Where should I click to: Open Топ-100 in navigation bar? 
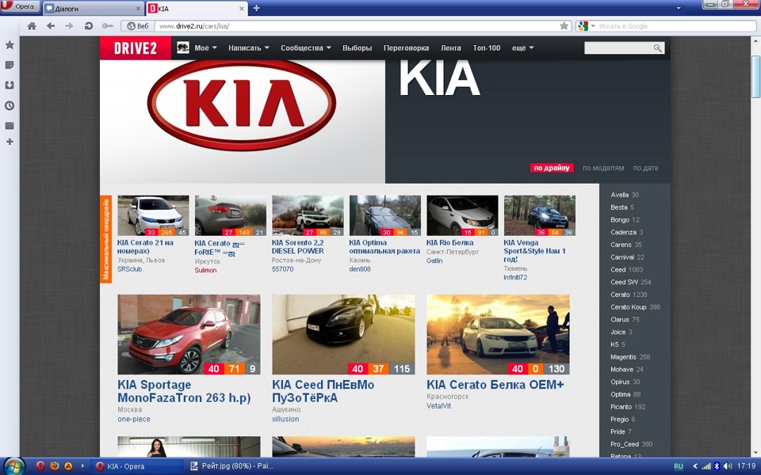pos(486,48)
